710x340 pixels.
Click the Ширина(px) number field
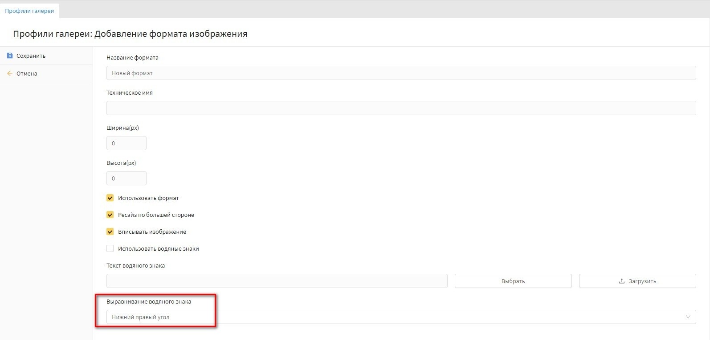point(126,143)
